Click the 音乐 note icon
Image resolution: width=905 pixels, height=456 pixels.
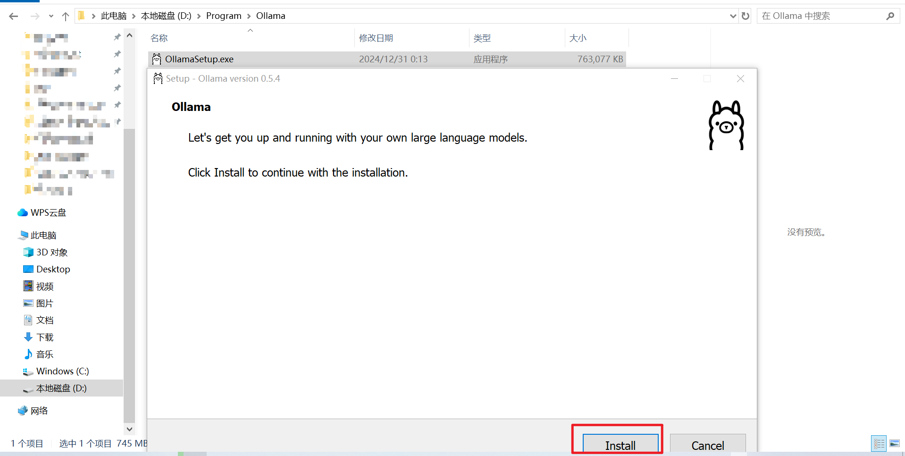28,354
